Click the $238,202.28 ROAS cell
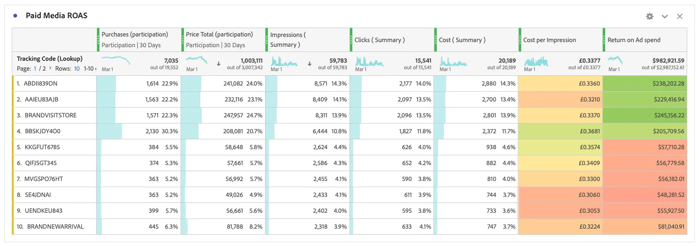 [x=645, y=83]
